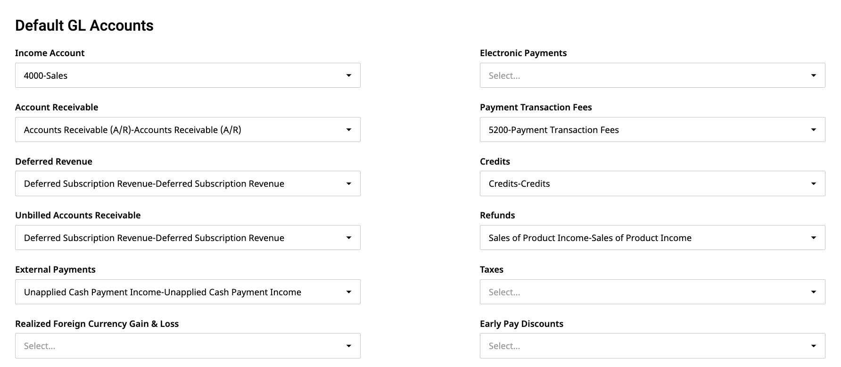
Task: Click the Income Account dropdown caret
Action: 349,75
